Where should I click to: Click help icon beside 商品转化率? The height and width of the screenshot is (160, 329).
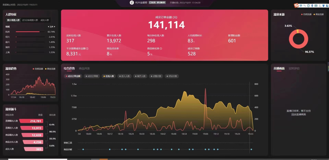[161, 48]
